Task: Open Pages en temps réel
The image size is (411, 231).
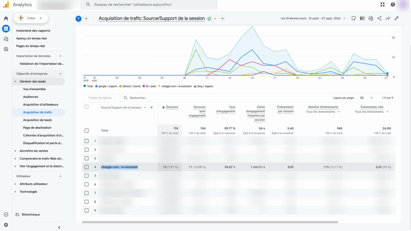Action: [31, 46]
